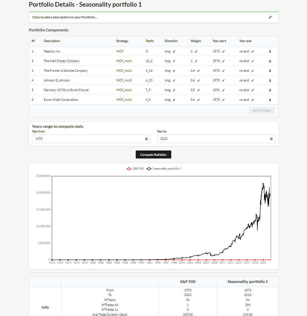The image size is (307, 316).
Task: Edit year end for Germany 10Y Euro Bund
Action: (253, 90)
